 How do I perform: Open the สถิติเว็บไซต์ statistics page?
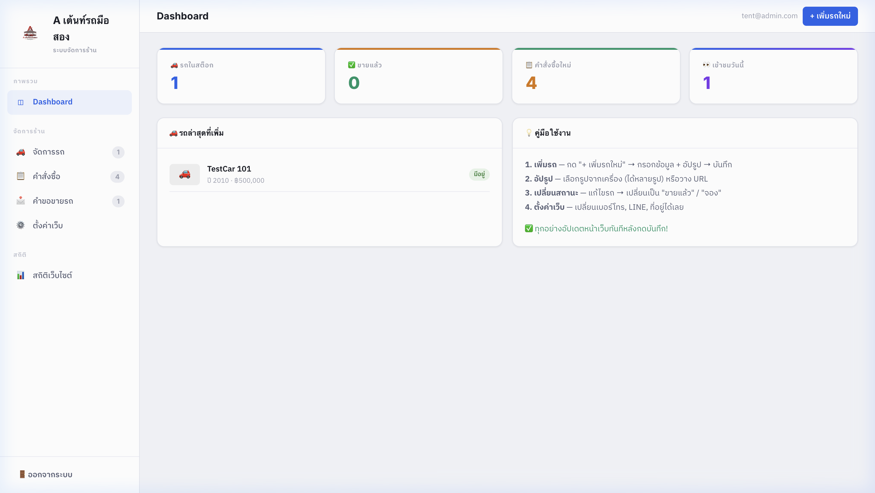(x=52, y=275)
